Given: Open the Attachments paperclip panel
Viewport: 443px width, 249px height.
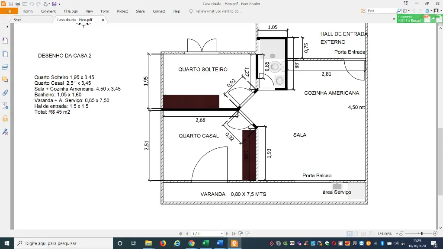Looking at the screenshot, I should [5, 93].
